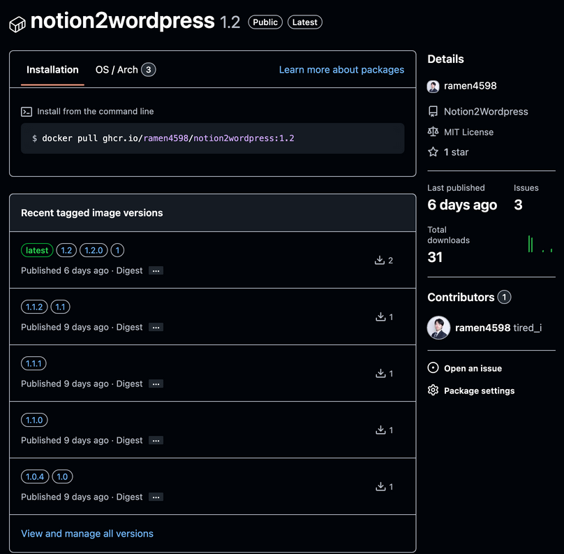
Task: Open Package settings
Action: coord(479,391)
